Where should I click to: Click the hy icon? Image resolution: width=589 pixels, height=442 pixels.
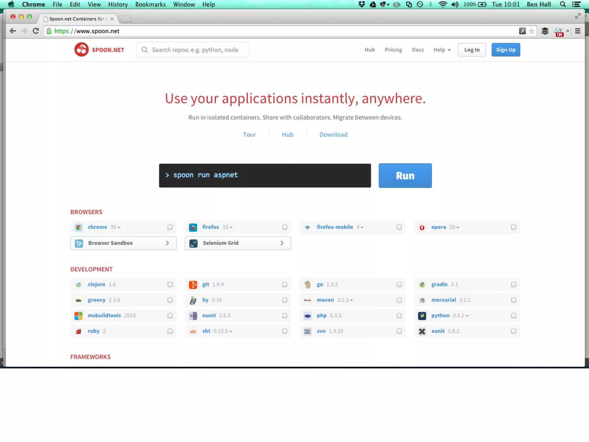click(193, 300)
